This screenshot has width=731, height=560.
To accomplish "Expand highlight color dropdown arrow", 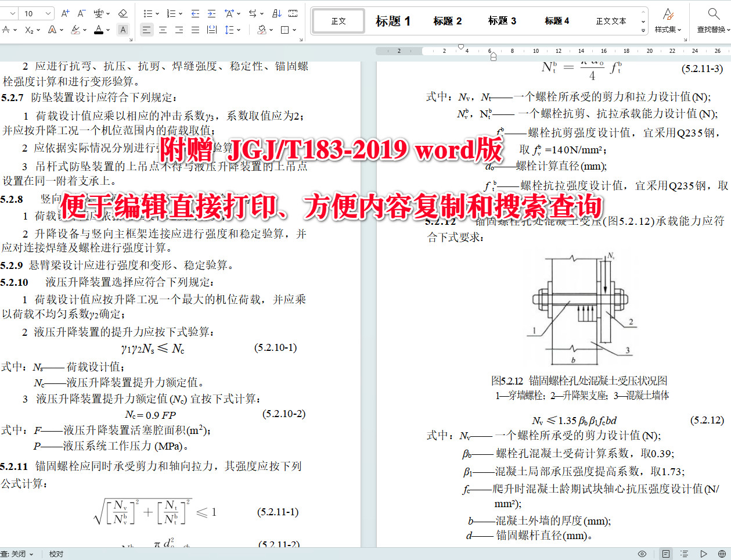I will [85, 30].
